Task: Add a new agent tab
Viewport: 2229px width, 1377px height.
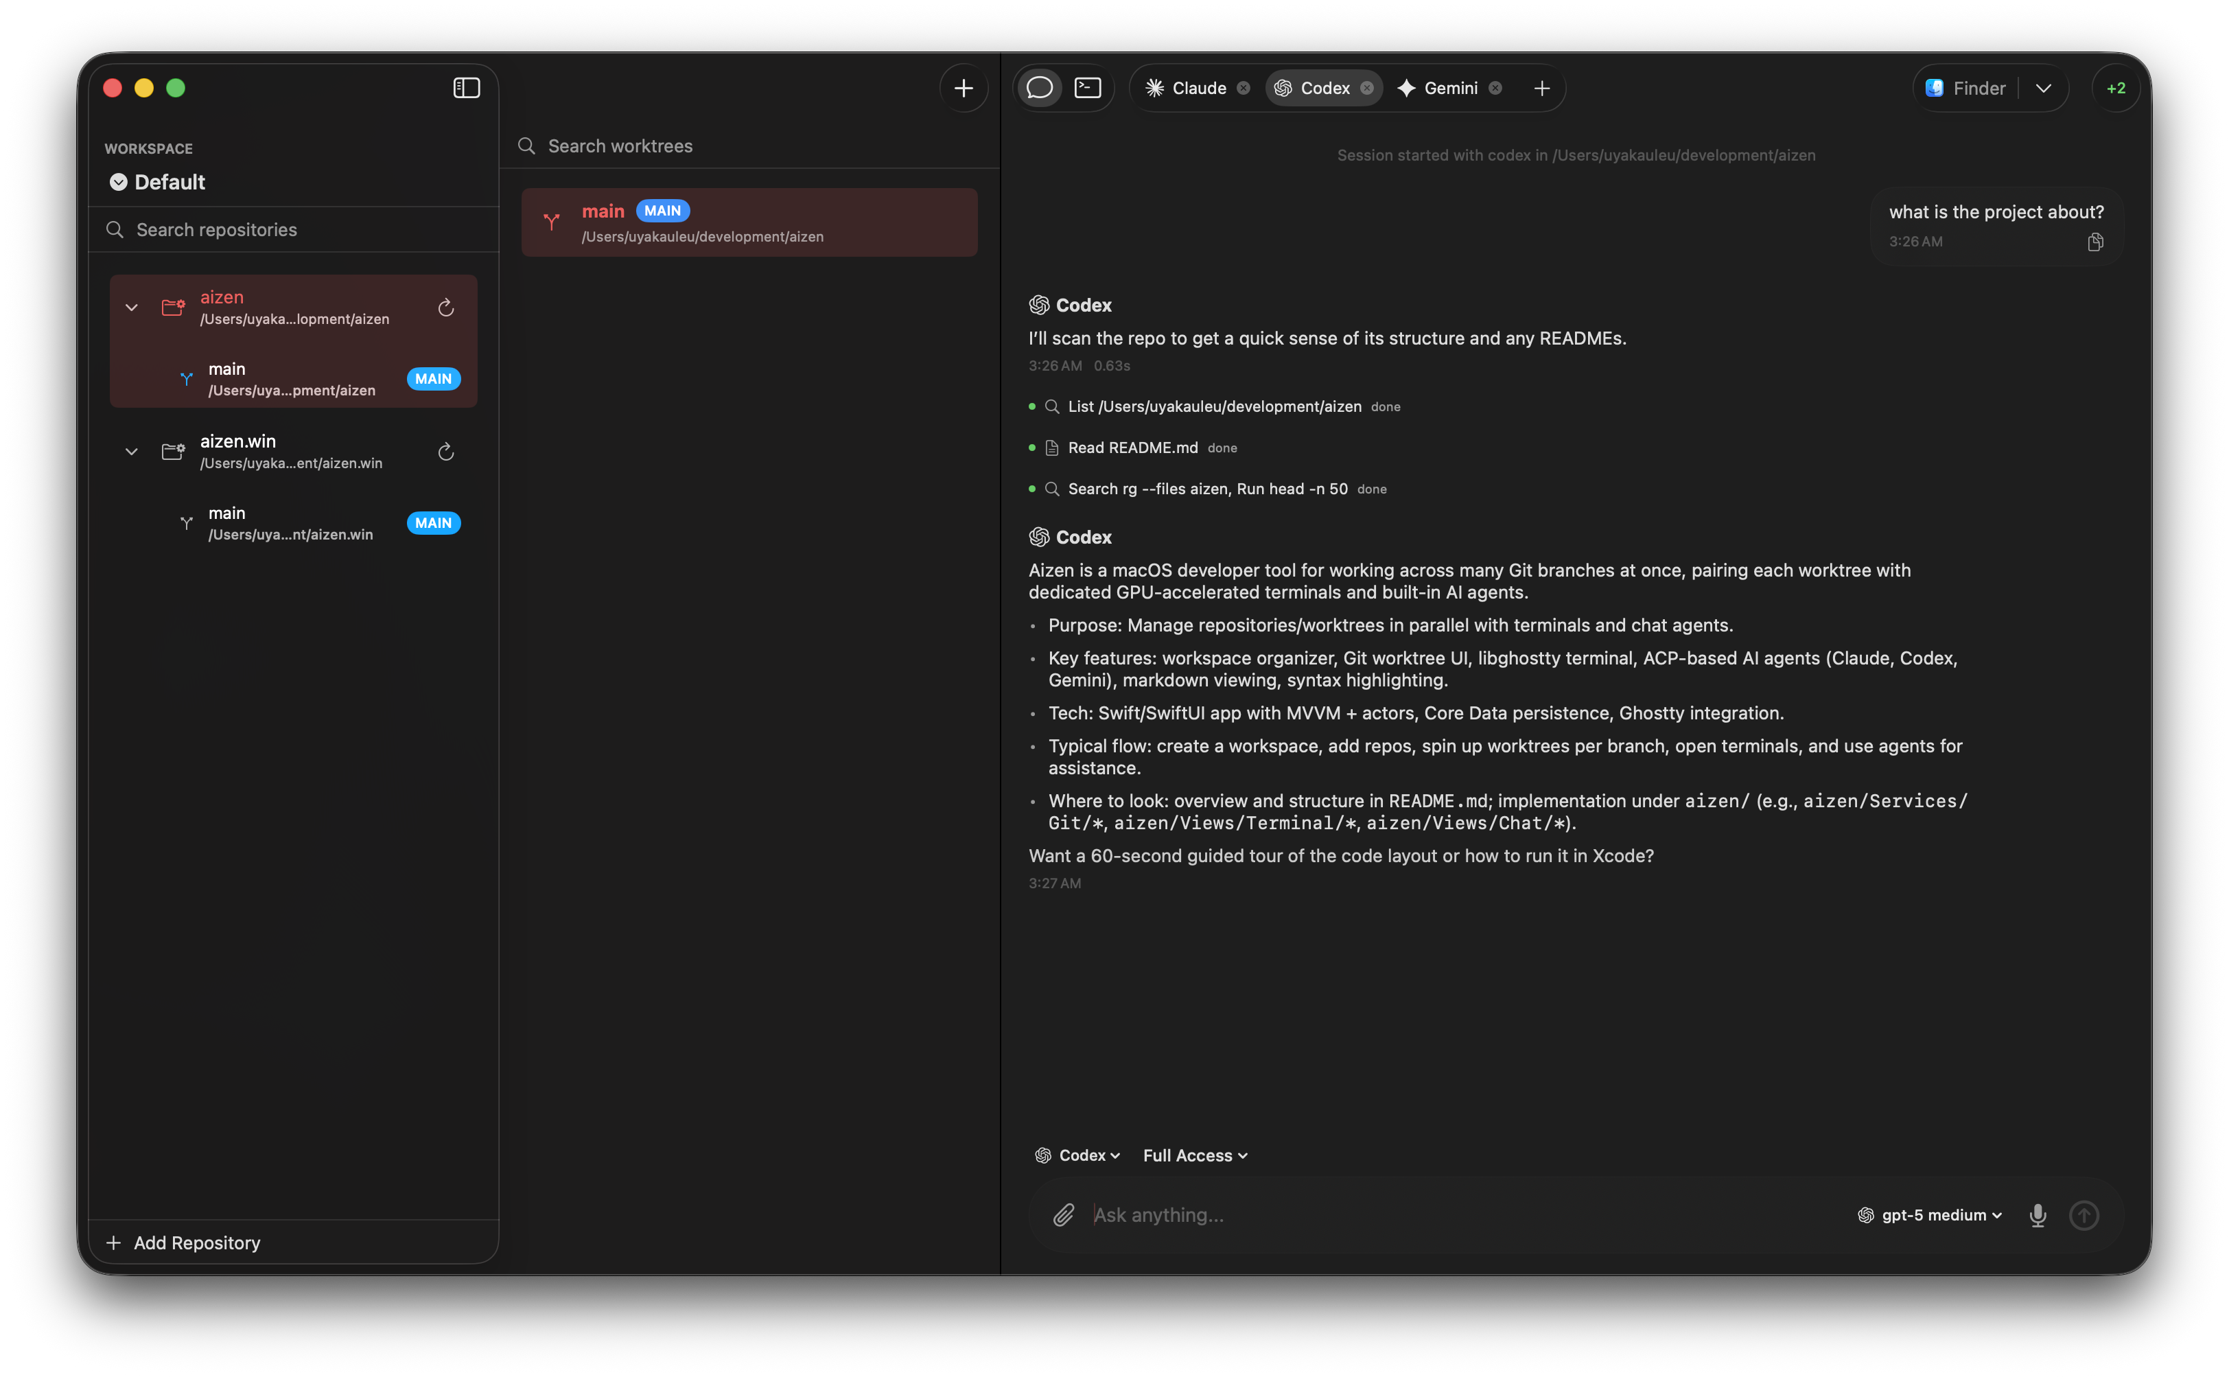Action: 1541,89
